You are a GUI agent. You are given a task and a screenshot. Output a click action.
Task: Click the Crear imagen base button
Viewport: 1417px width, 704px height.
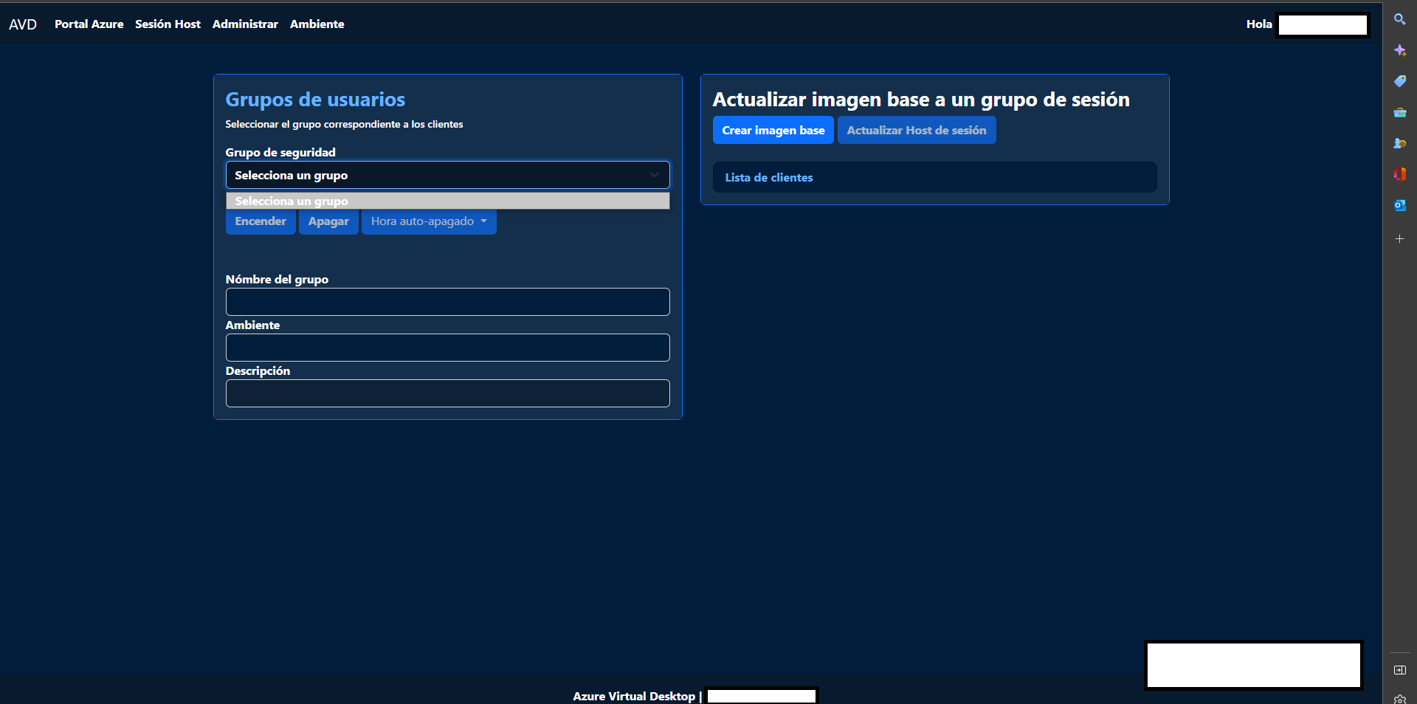tap(773, 131)
